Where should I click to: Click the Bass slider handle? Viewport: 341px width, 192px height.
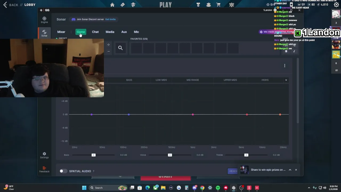coord(94,155)
